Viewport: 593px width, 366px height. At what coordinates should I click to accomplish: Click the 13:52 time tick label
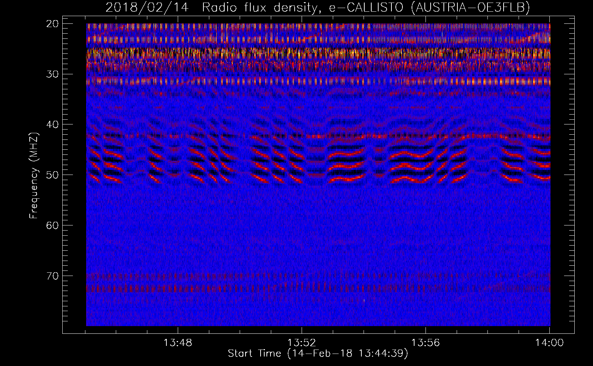click(x=302, y=343)
